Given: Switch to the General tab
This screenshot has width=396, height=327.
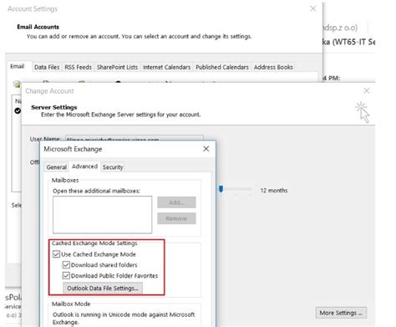Looking at the screenshot, I should (x=57, y=167).
